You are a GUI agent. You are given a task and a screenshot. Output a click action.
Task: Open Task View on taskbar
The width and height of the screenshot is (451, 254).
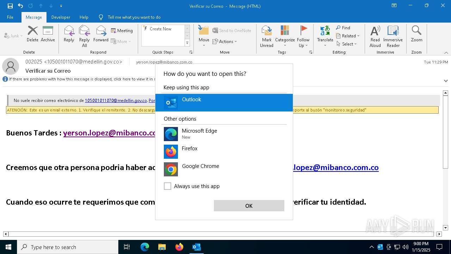click(127, 247)
